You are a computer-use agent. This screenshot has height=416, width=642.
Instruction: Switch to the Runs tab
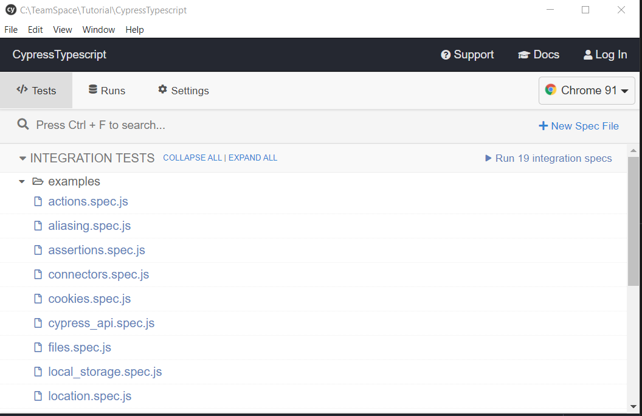pos(107,91)
